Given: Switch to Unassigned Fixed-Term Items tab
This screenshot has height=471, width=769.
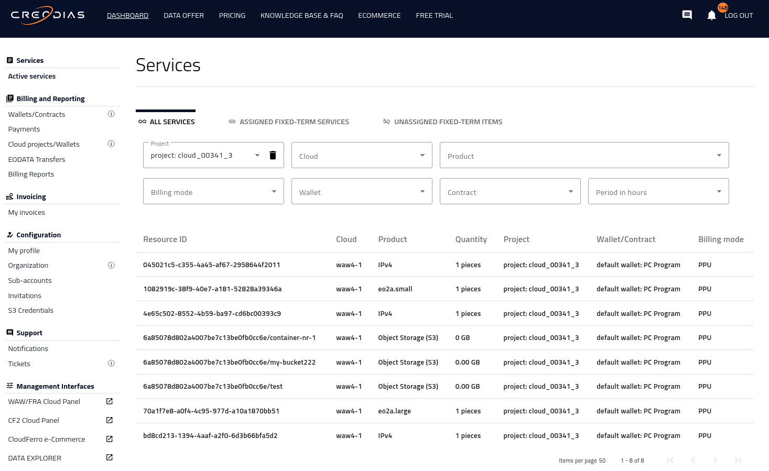Looking at the screenshot, I should pyautogui.click(x=443, y=122).
